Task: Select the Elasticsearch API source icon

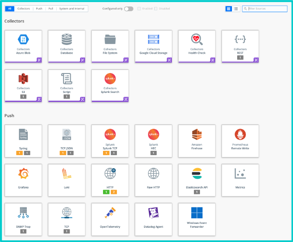Action: click(x=197, y=174)
